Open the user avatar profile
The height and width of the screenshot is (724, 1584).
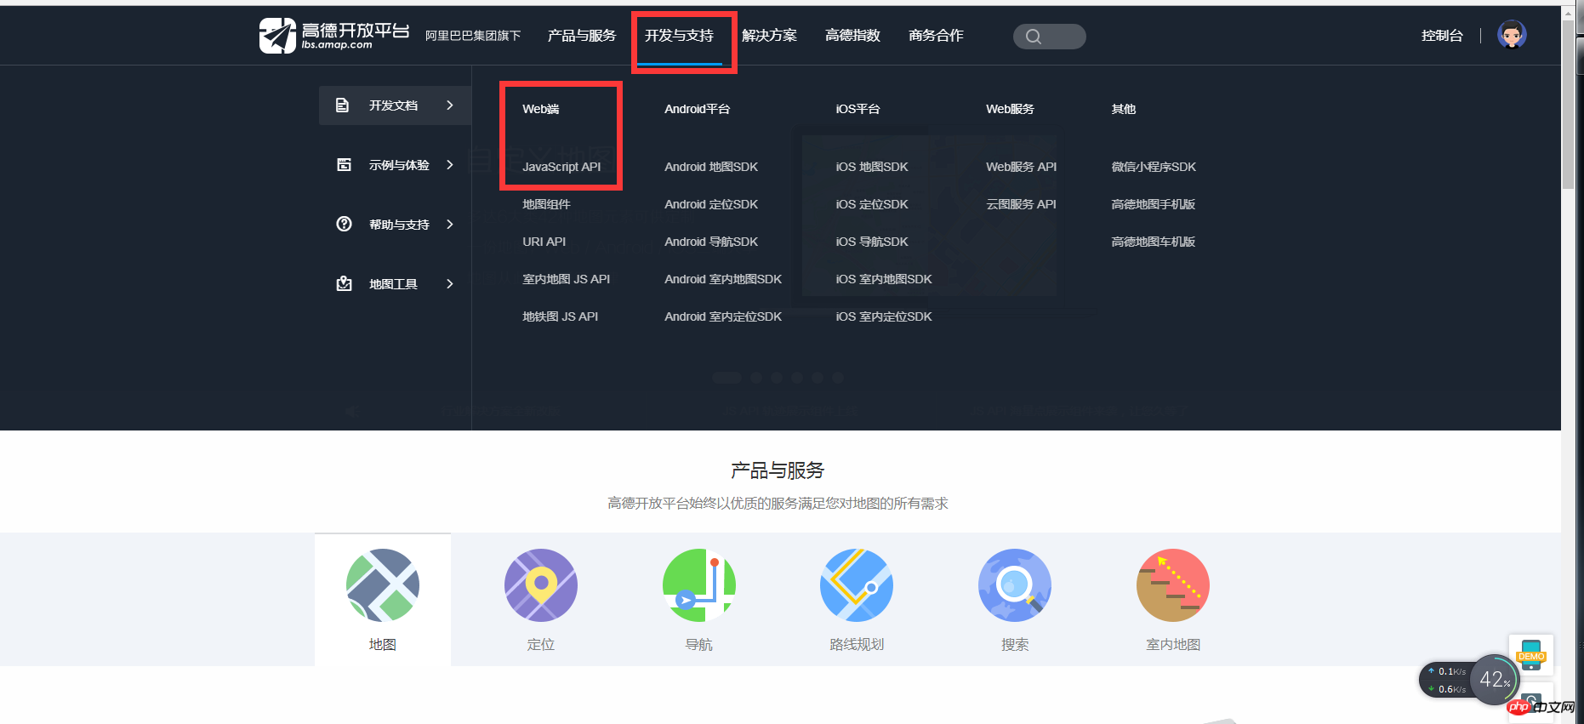[x=1512, y=35]
